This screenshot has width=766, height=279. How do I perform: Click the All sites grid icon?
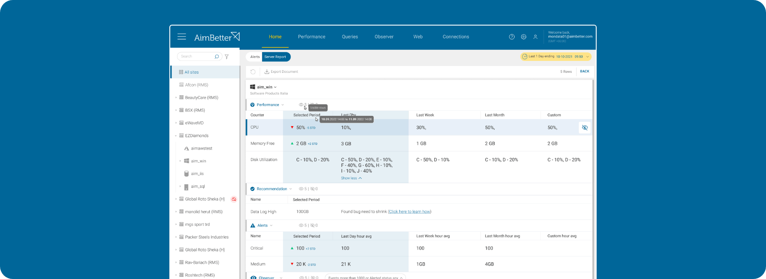[181, 72]
